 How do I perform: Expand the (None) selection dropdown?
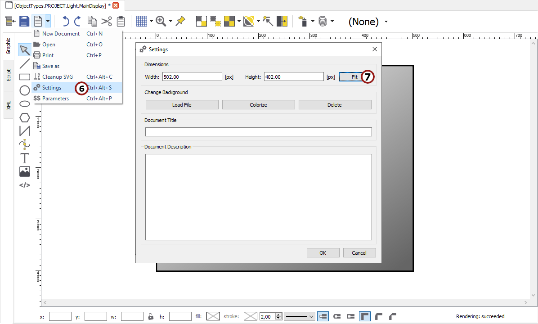coord(386,22)
